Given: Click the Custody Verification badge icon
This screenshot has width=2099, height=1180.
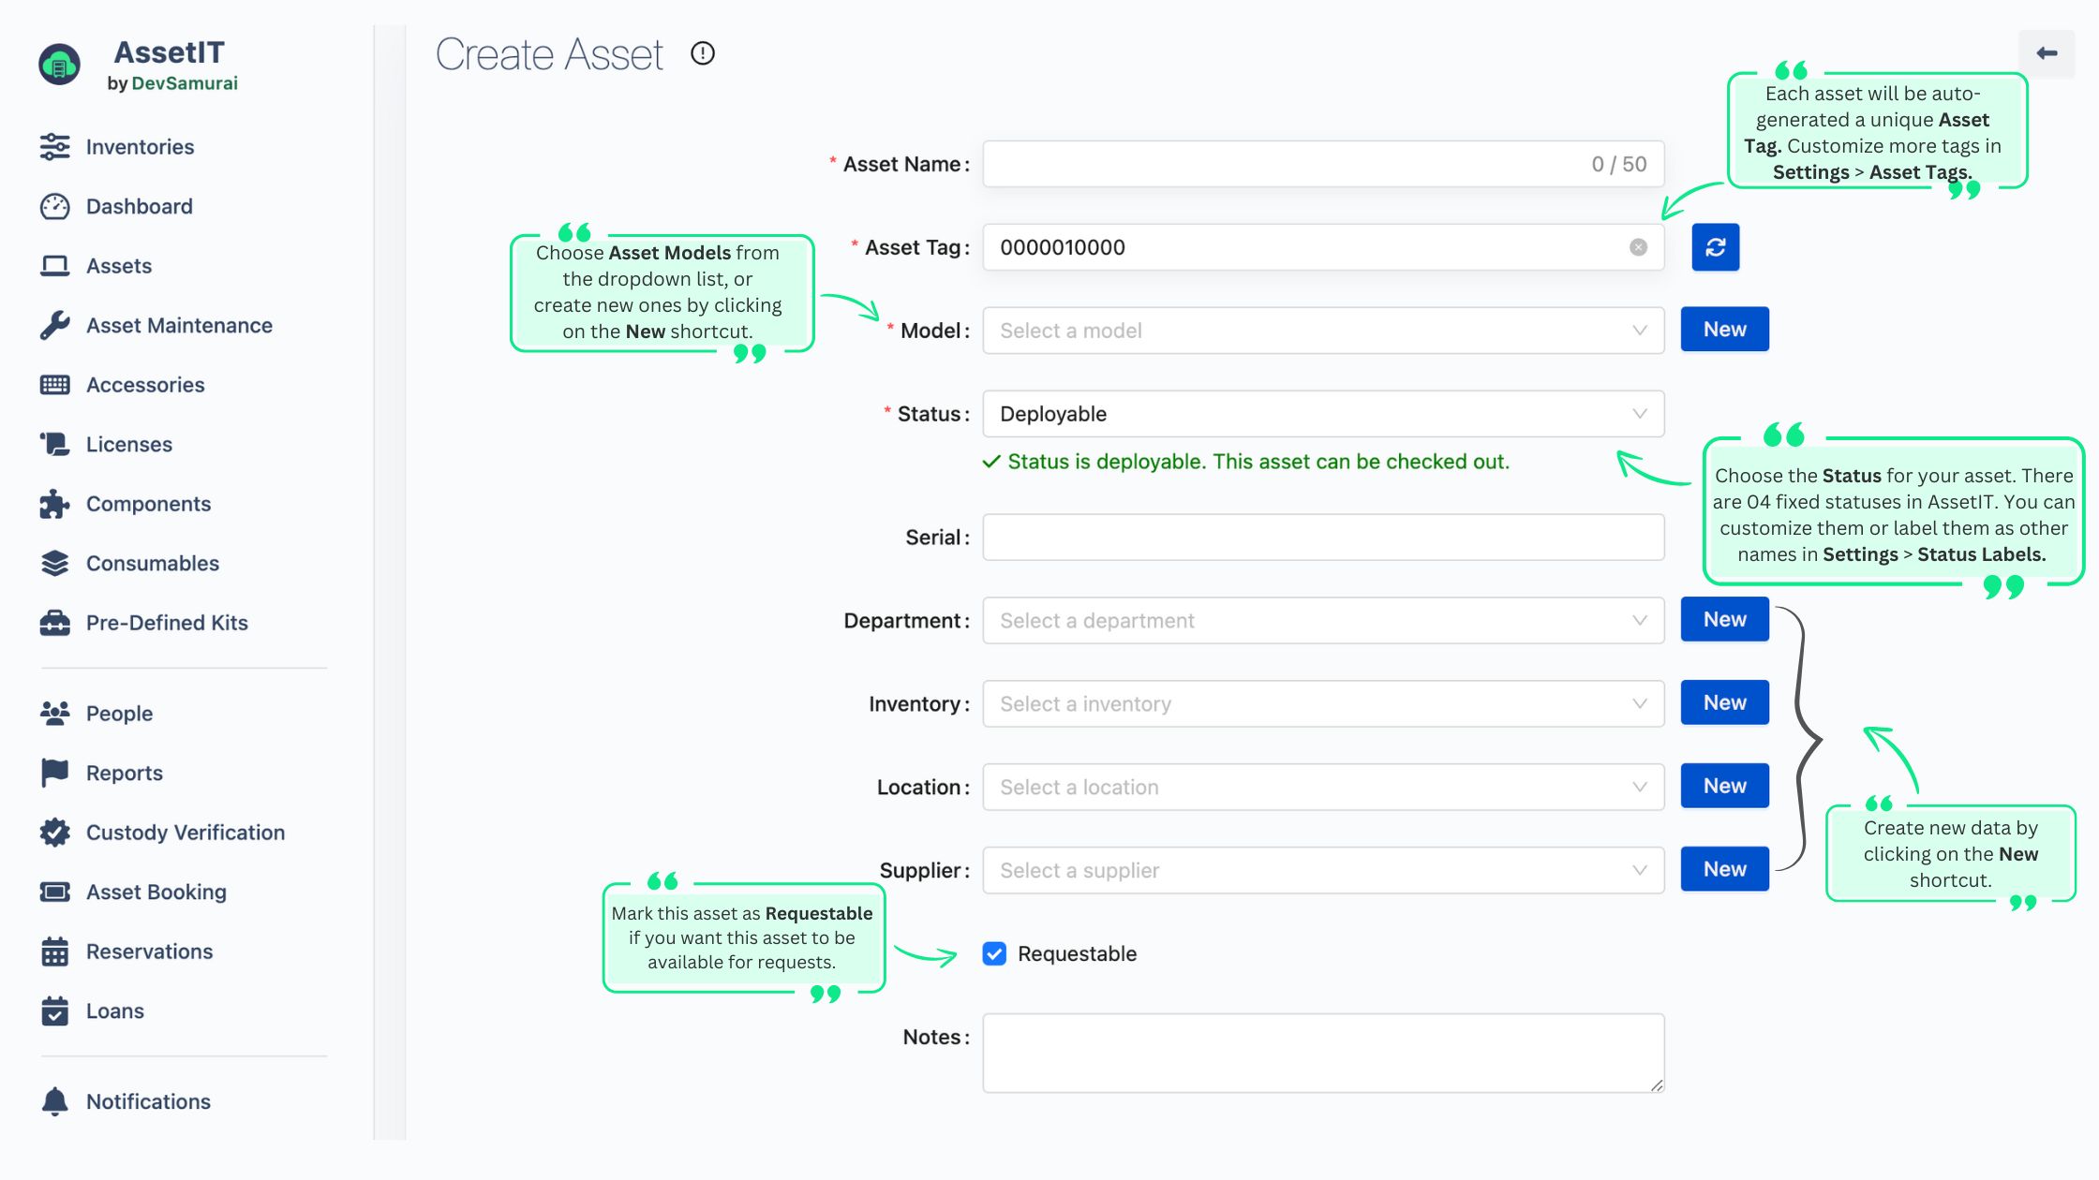Looking at the screenshot, I should tap(55, 833).
